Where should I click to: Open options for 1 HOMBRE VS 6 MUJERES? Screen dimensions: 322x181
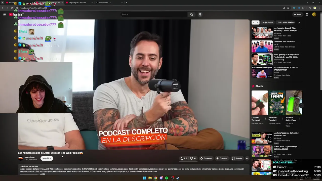point(301,42)
